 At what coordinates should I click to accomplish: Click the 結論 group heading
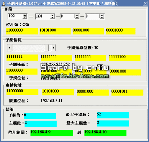tap(10, 109)
